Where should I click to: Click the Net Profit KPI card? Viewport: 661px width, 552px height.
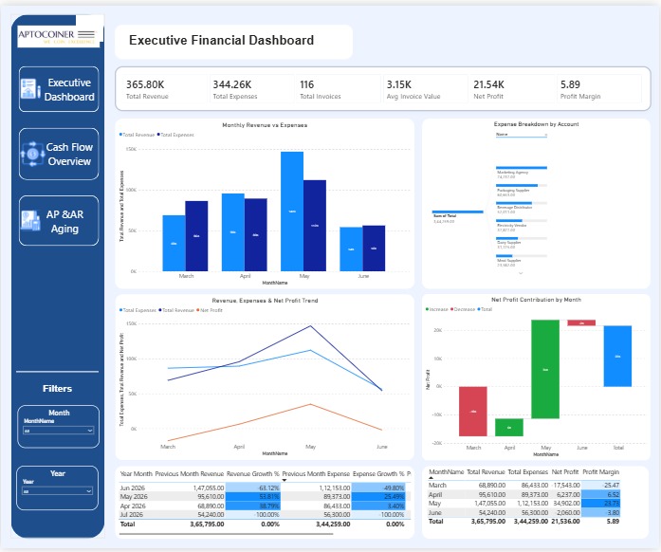point(513,89)
